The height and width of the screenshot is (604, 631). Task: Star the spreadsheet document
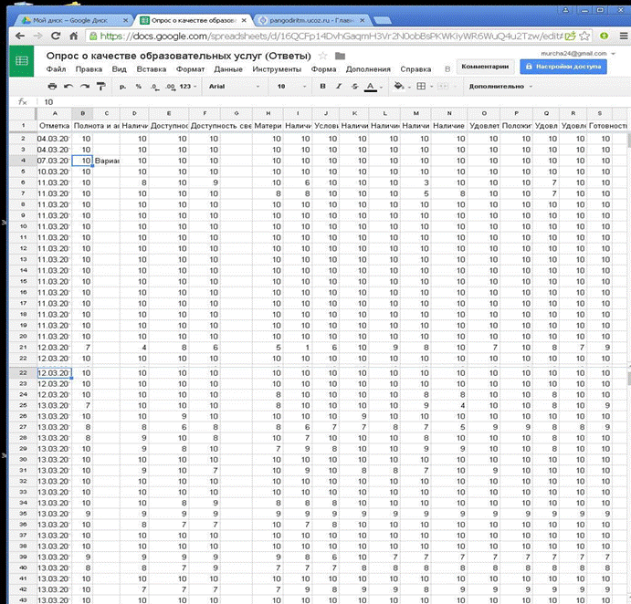[x=322, y=56]
